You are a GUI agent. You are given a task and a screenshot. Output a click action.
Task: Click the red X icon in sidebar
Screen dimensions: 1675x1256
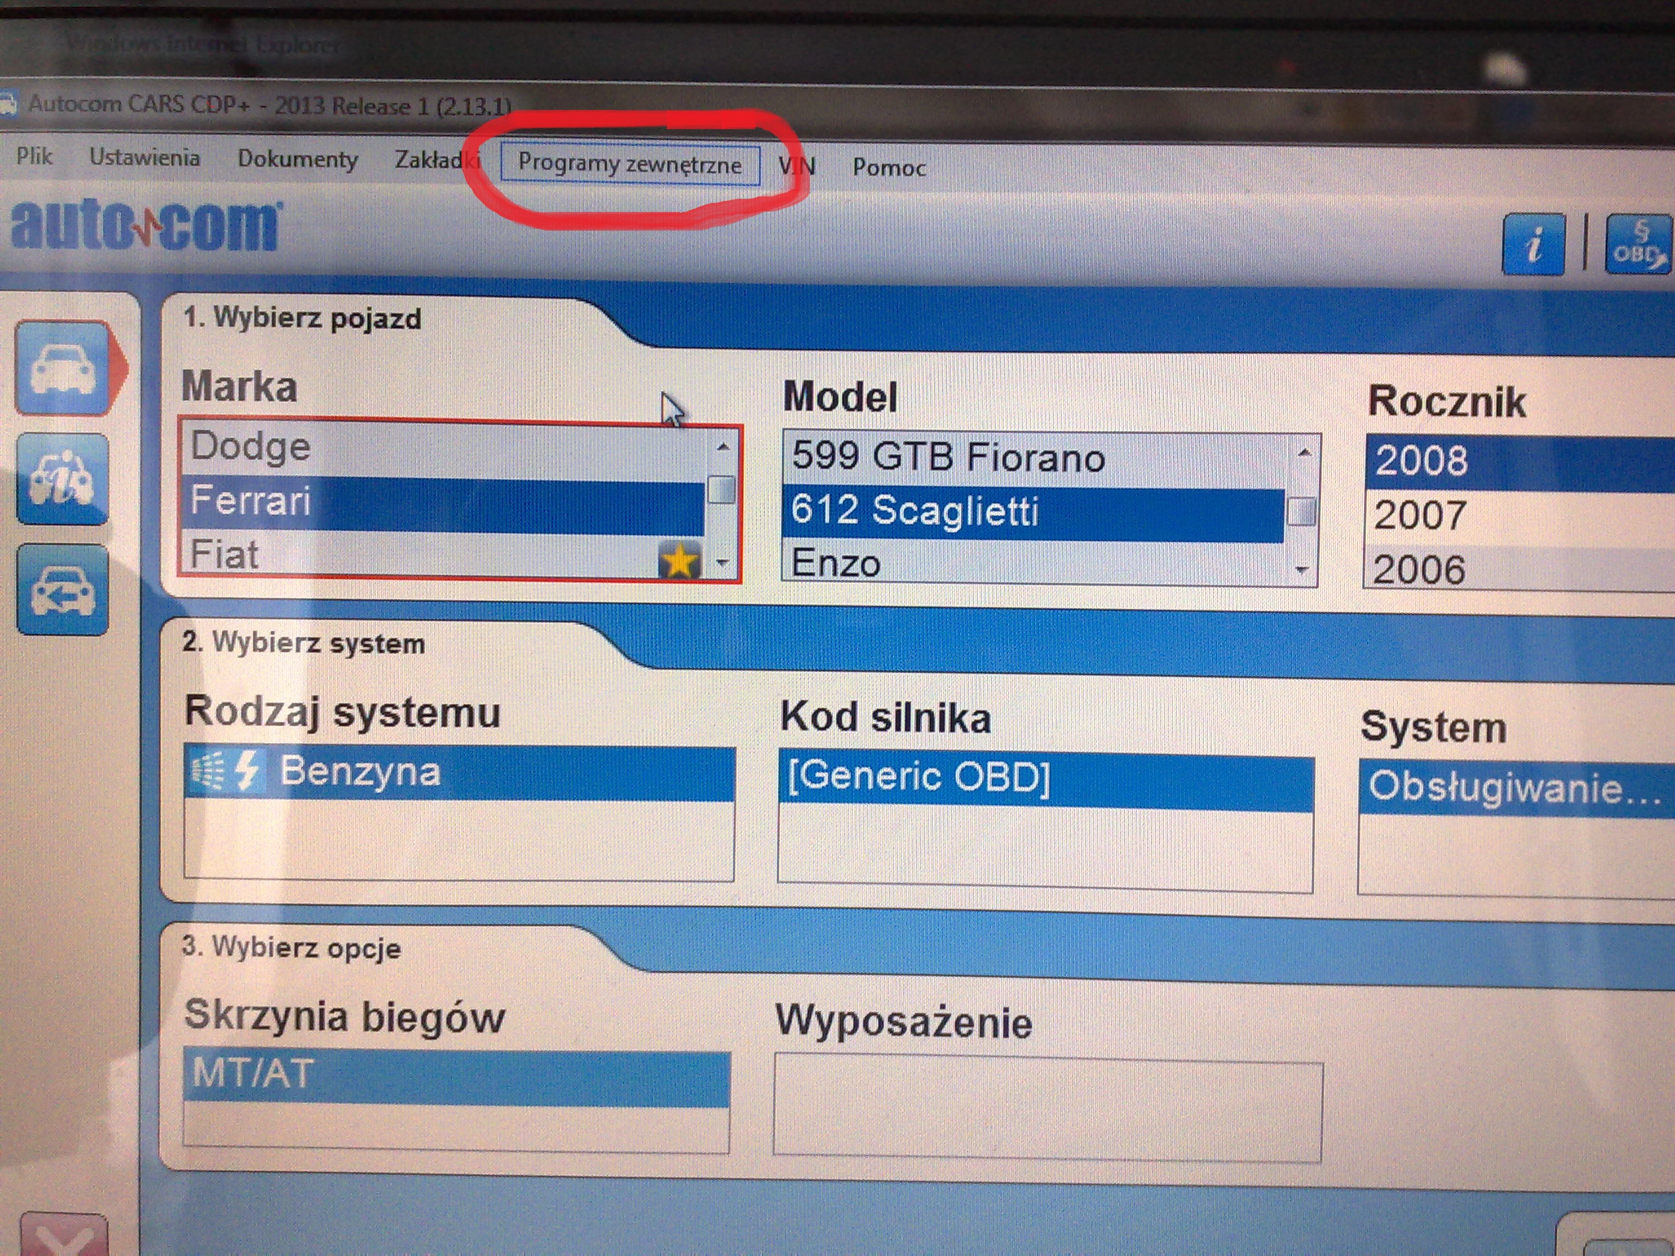point(65,1234)
